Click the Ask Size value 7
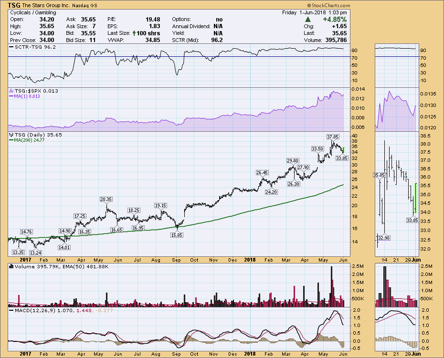Screen dimensions: 444x358 [x=94, y=26]
